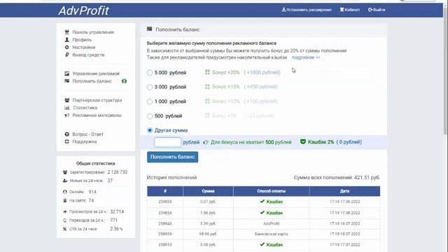Click the Статистика chart icon
The height and width of the screenshot is (252, 448).
pyautogui.click(x=67, y=108)
